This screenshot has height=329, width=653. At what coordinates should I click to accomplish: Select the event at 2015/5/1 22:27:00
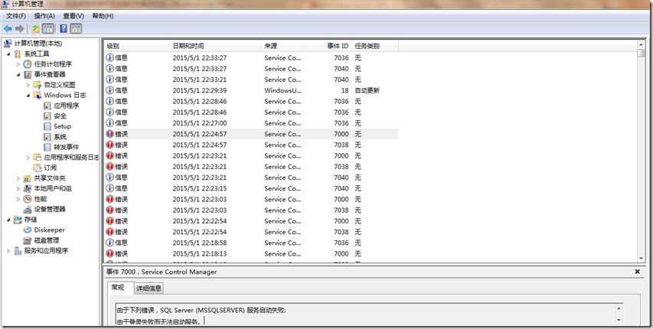251,123
